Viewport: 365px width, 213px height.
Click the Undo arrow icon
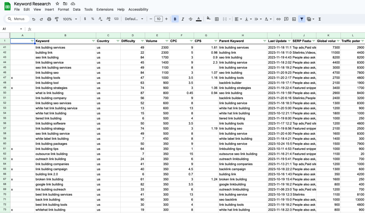coord(33,19)
